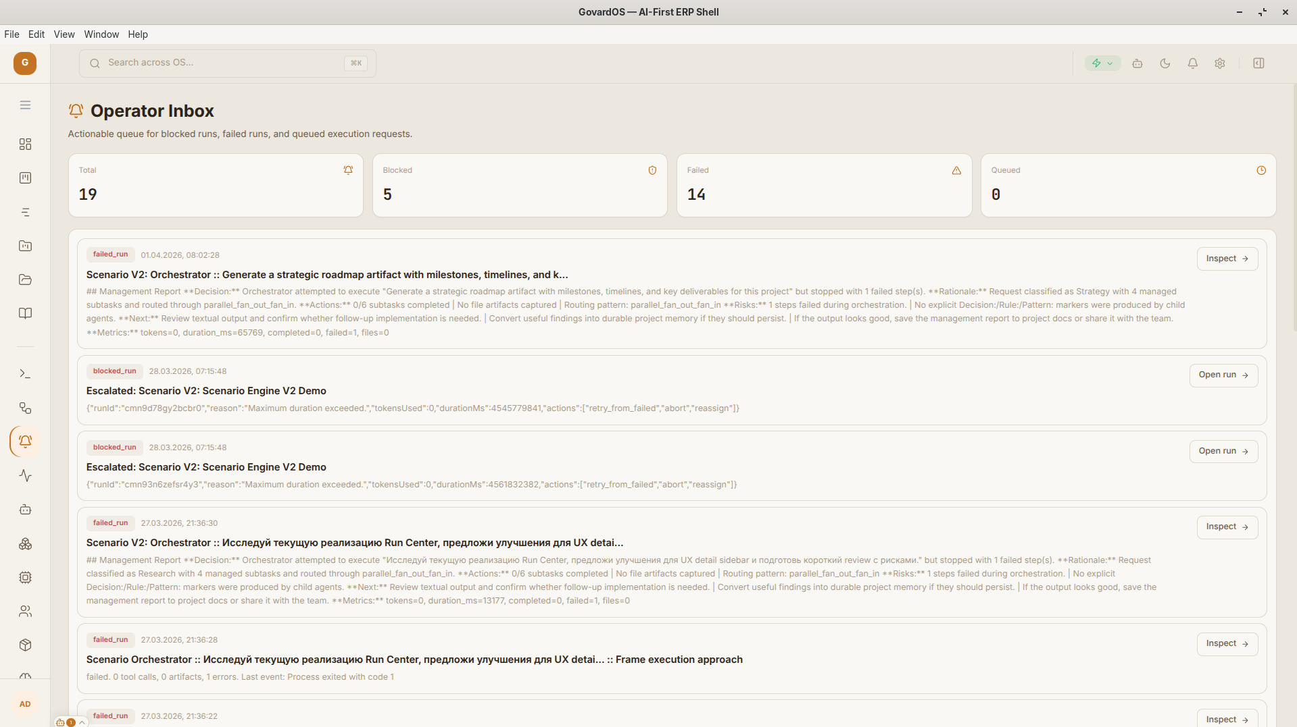Inspect the failed run from 27.03.2026, 21:36:22
The width and height of the screenshot is (1297, 727).
1227,720
